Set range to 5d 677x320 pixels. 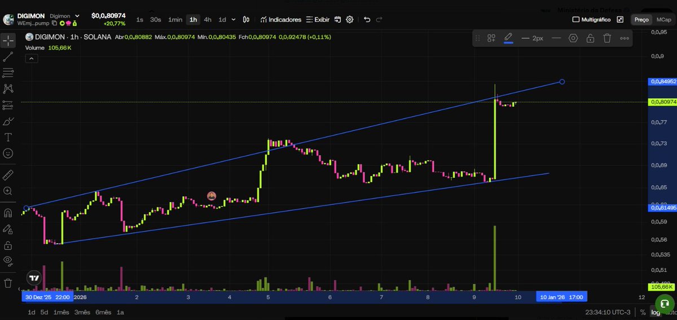pos(44,312)
